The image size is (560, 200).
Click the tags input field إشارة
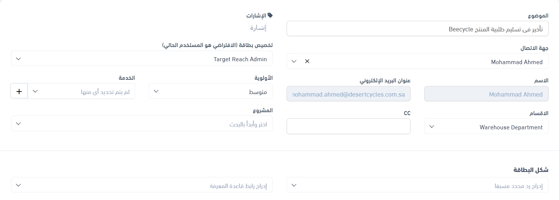pos(258,28)
